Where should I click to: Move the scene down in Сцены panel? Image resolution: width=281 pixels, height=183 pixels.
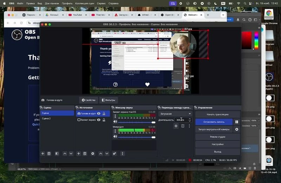(71, 153)
